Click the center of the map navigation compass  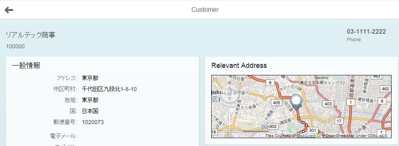(230, 93)
